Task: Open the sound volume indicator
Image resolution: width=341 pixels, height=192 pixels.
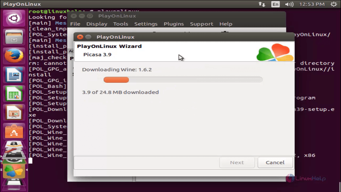Action: (289, 4)
